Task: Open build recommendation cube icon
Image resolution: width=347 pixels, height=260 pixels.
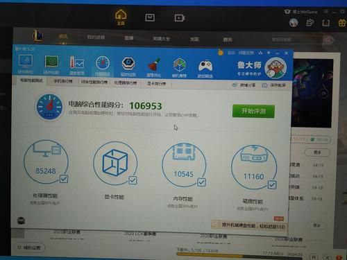Action: [x=179, y=67]
